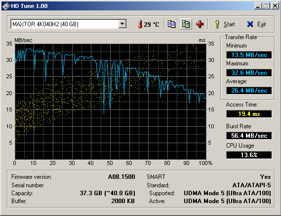Expand the drive selection dropdown arrow
This screenshot has width=281, height=216.
[122, 24]
